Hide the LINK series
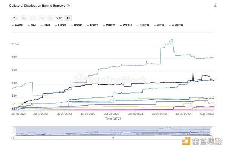 pos(46,25)
